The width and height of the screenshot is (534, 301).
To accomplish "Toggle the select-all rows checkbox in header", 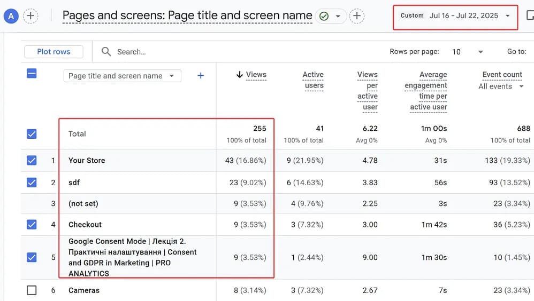I will click(x=32, y=73).
